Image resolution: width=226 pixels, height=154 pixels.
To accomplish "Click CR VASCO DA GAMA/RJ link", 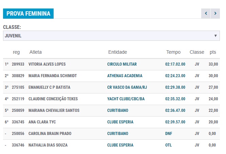I will pyautogui.click(x=127, y=87).
